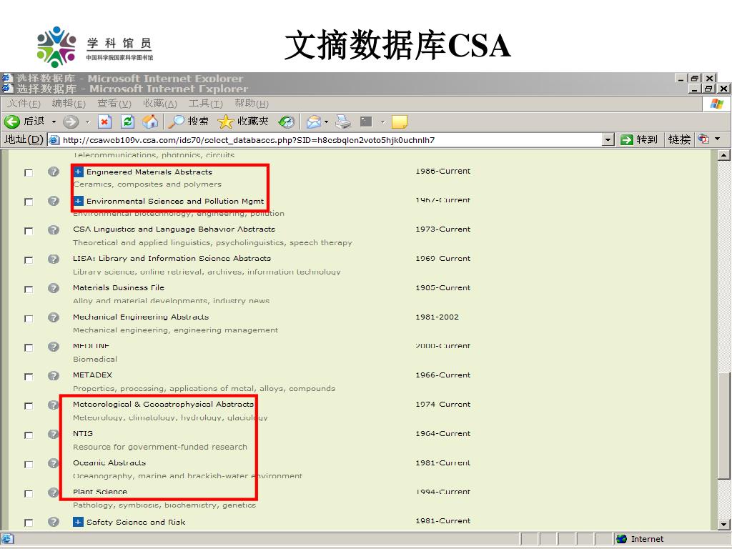The image size is (732, 549).
Task: Check the Environmental Sciences and Pollution Mgmt checkbox
Action: point(29,202)
